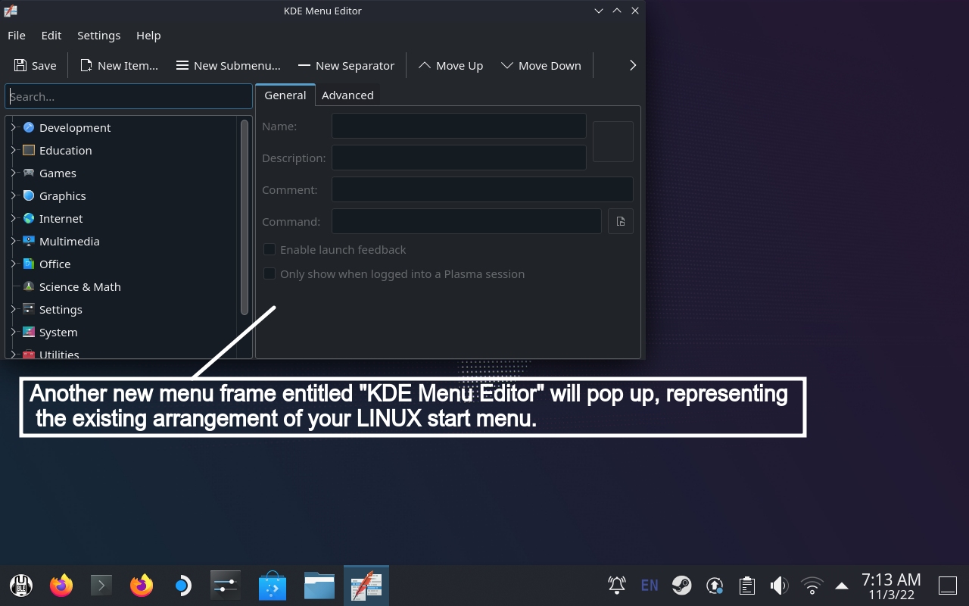Open Konsole terminal from taskbar
969x606 pixels.
tap(101, 585)
